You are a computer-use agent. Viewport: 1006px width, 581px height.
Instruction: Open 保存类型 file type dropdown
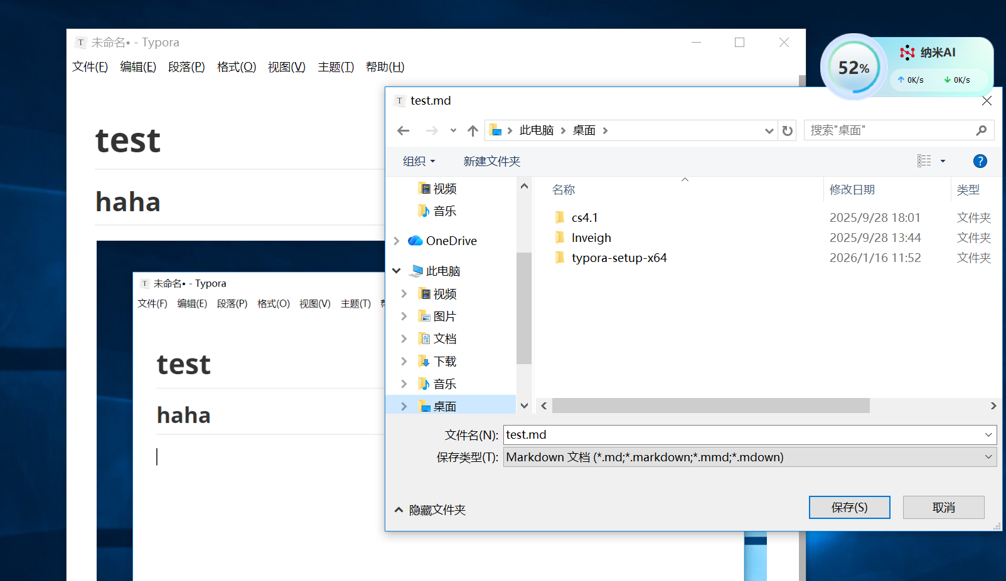click(750, 457)
